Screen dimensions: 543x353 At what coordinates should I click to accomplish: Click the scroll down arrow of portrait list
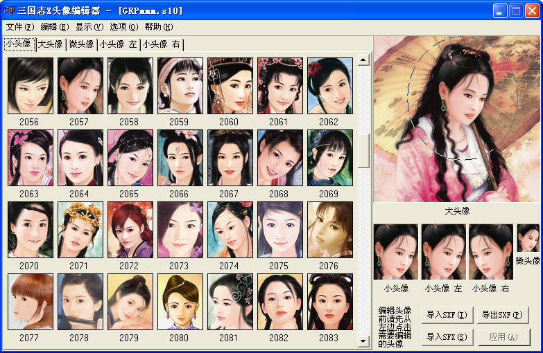click(x=363, y=341)
